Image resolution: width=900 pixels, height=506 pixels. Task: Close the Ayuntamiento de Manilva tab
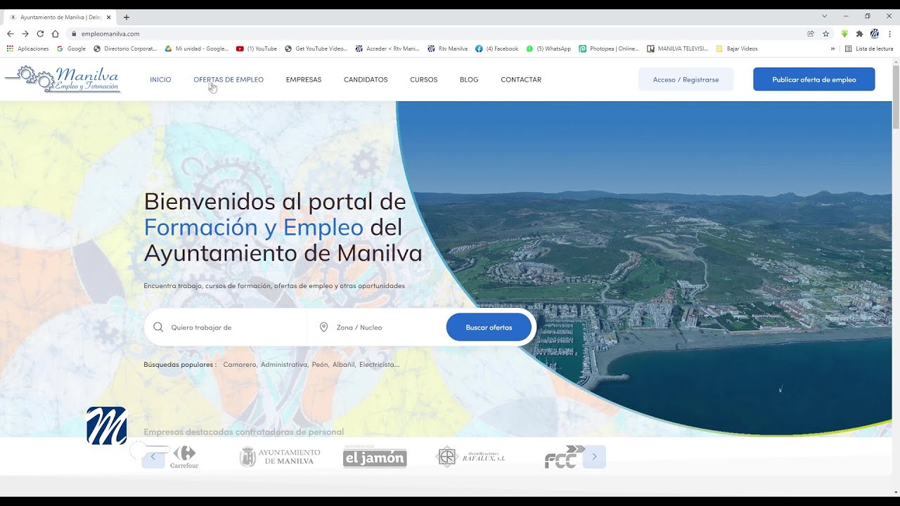tap(109, 17)
